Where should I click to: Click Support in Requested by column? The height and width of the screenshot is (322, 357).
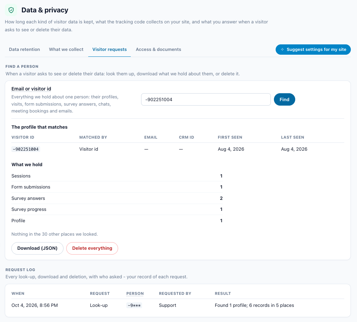168,305
